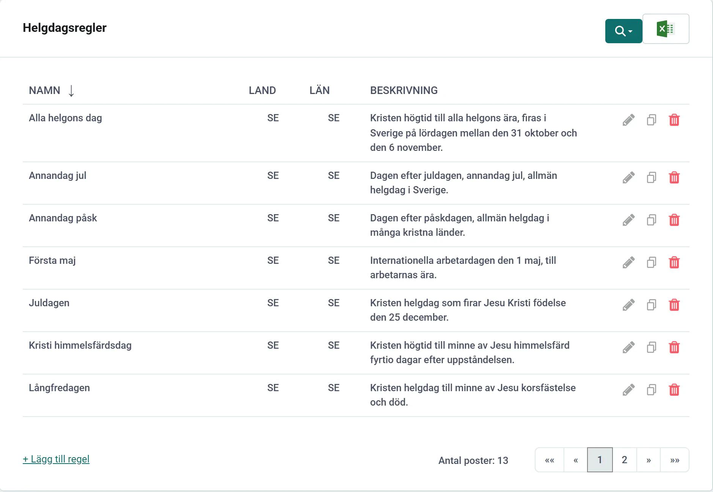Edit the Alla helgons dag rule
The width and height of the screenshot is (713, 492).
[628, 120]
